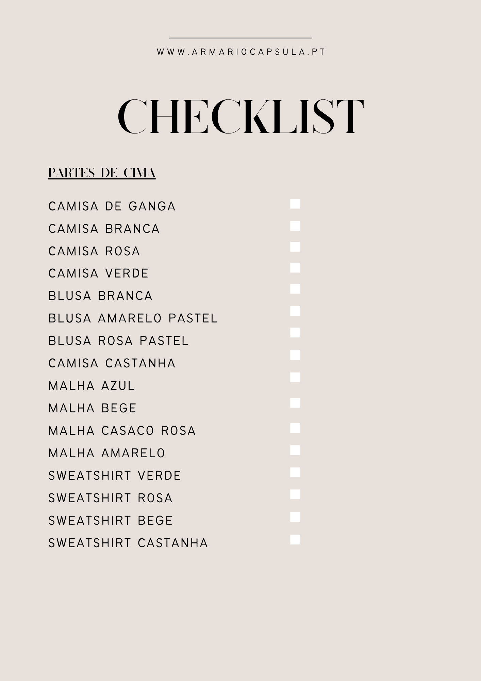Tick the Malha Amarelo checkbox
481x681 pixels.
295,450
